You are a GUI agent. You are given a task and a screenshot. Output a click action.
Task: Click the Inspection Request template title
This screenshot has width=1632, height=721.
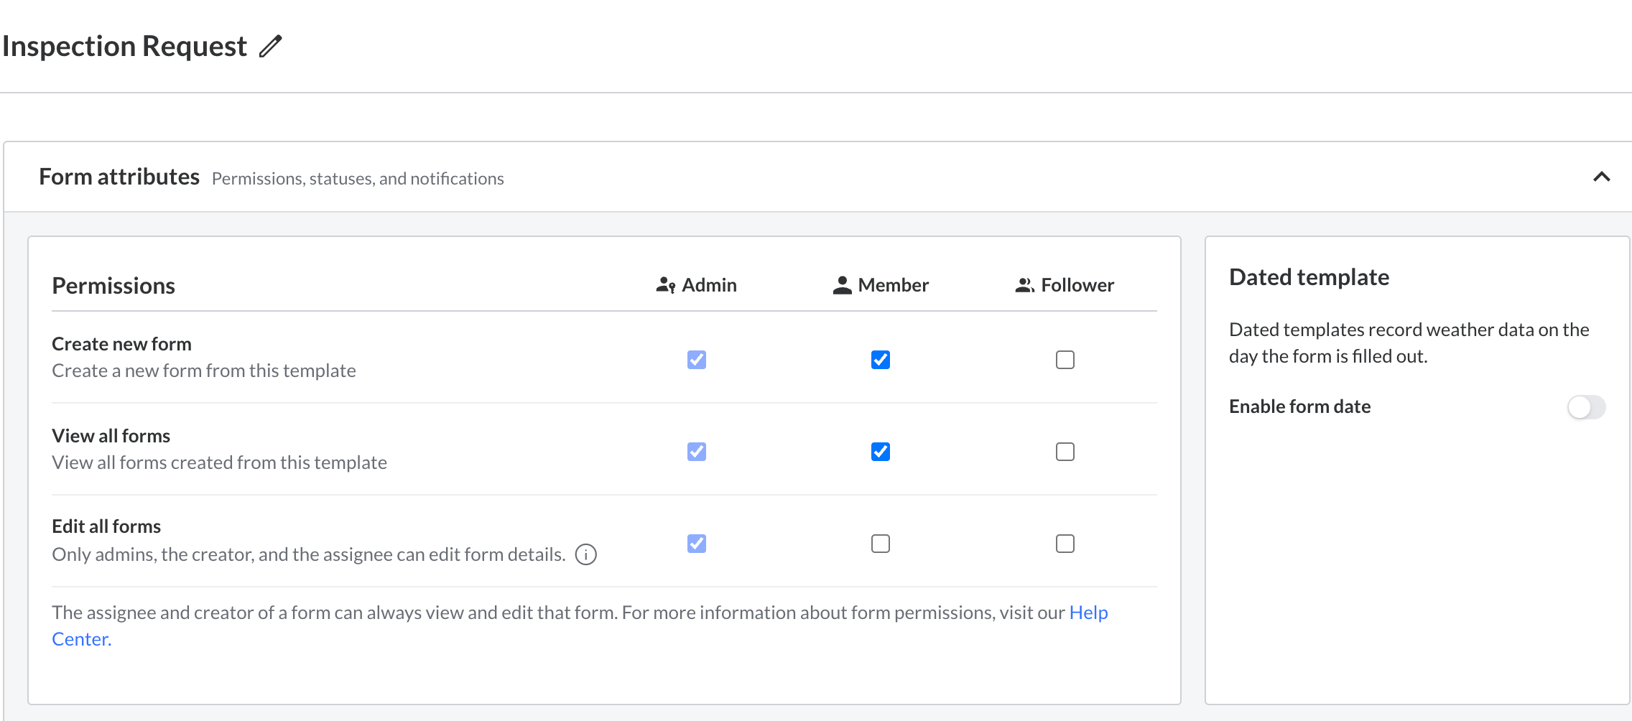click(x=124, y=47)
